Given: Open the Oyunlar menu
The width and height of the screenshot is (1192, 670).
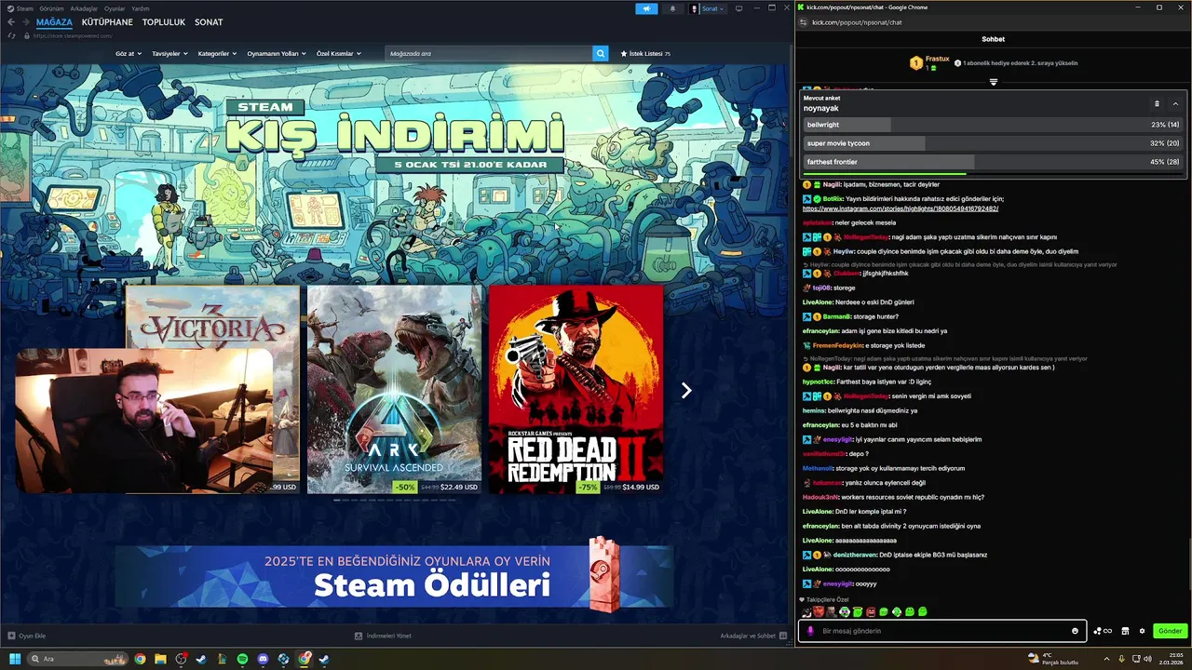Looking at the screenshot, I should (115, 8).
